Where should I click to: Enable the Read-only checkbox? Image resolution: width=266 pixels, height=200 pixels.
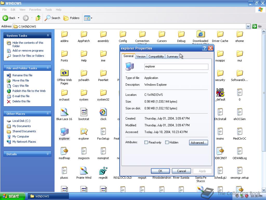pyautogui.click(x=146, y=142)
